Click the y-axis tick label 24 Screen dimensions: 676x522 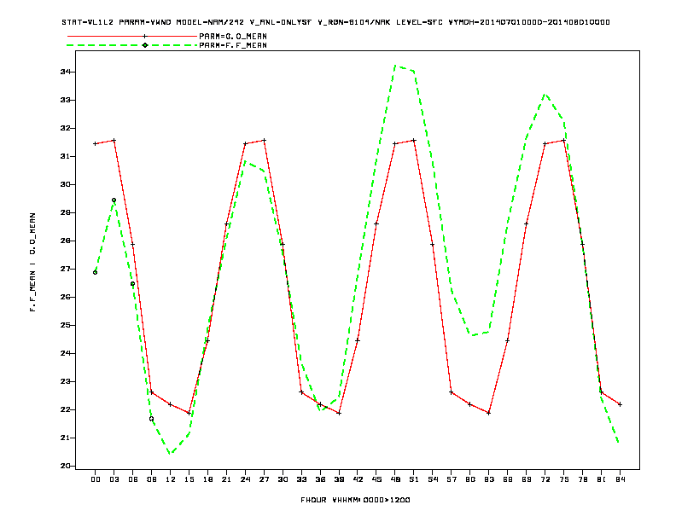[x=66, y=354]
